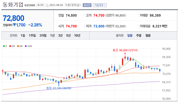The height and width of the screenshot is (102, 178).
Task: Click the 90,966 price axis label
Action: [x=166, y=49]
